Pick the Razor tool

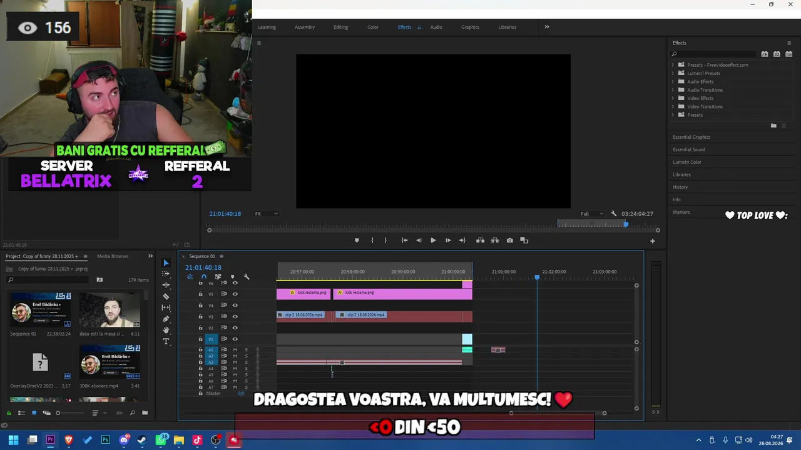point(166,296)
